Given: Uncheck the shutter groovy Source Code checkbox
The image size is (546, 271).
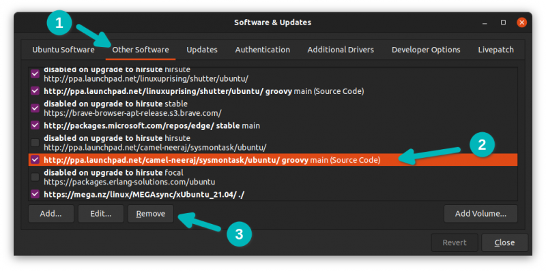Looking at the screenshot, I should [x=35, y=91].
